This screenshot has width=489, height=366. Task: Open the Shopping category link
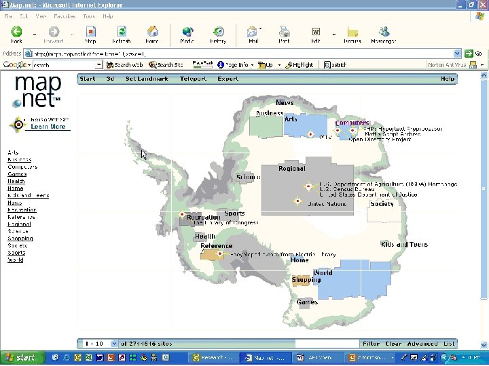click(x=20, y=239)
